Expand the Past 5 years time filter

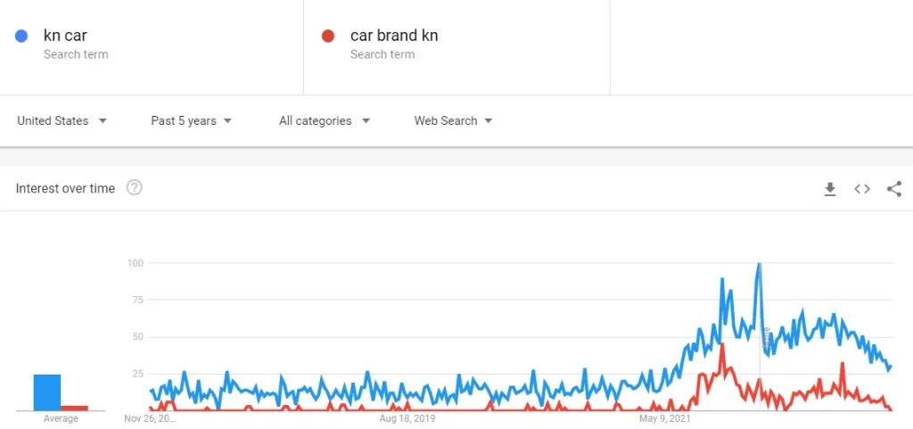(x=192, y=121)
